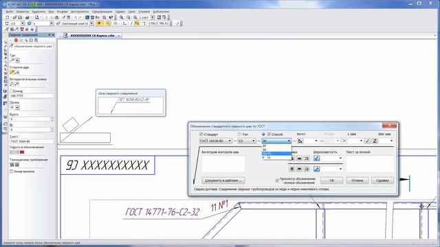440x247 pixels.
Task: Click Сохранить в шаблоне button
Action: coord(223,180)
